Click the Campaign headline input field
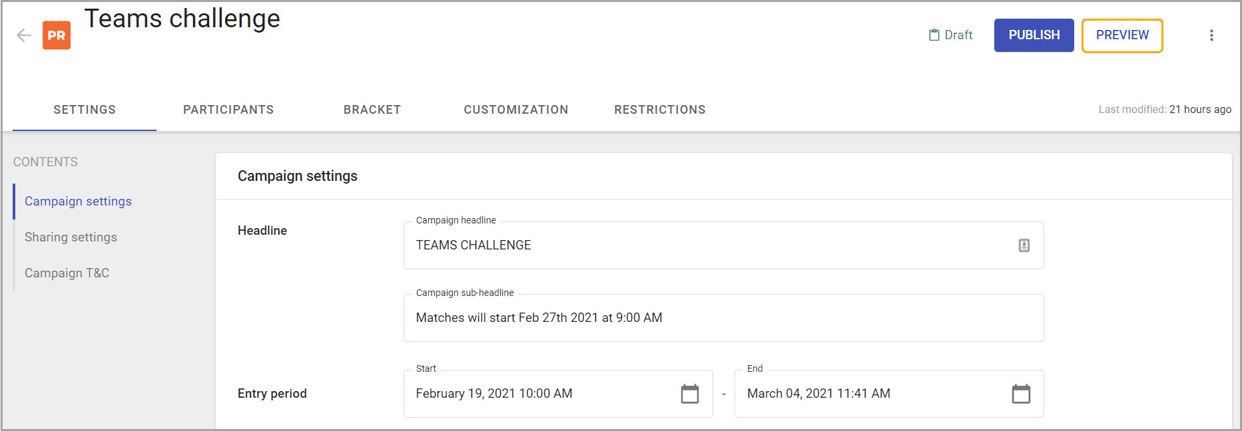Viewport: 1242px width, 431px height. [723, 245]
